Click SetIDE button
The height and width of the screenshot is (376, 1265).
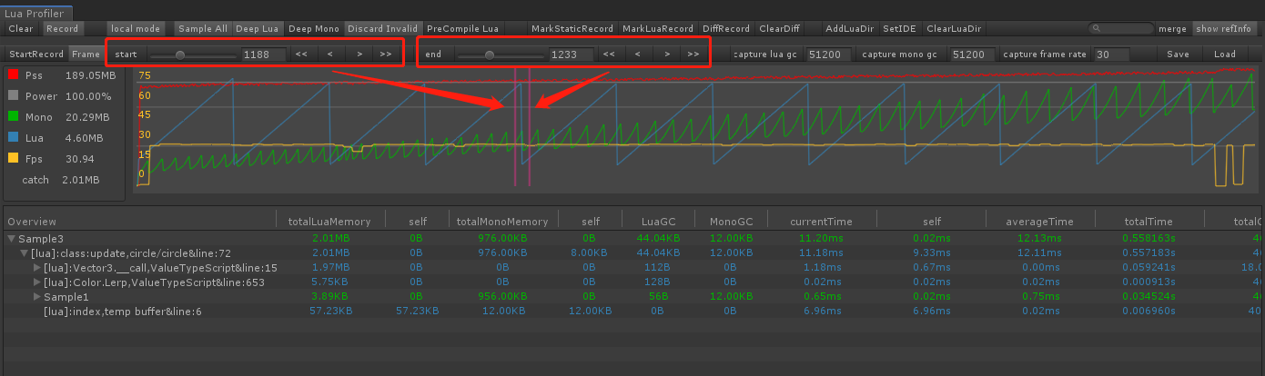900,29
